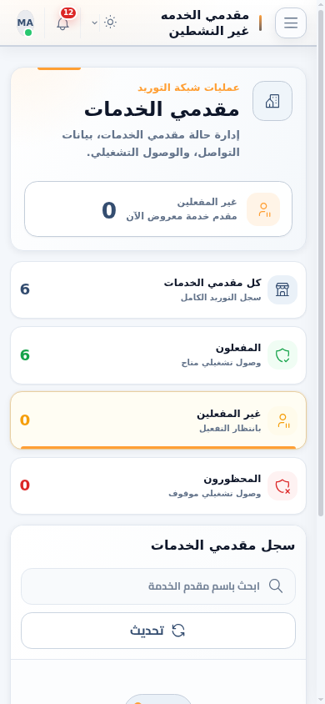Select the المفعلون filter card
This screenshot has width=325, height=704.
[158, 355]
